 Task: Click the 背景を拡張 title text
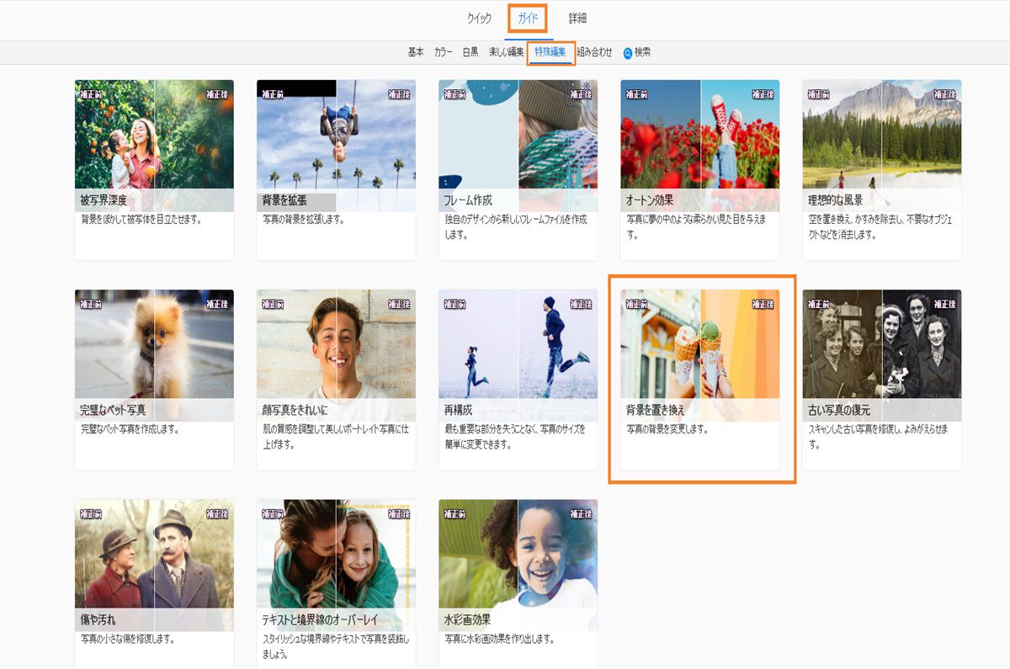284,201
